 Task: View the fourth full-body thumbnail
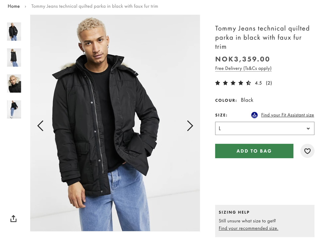tap(14, 109)
